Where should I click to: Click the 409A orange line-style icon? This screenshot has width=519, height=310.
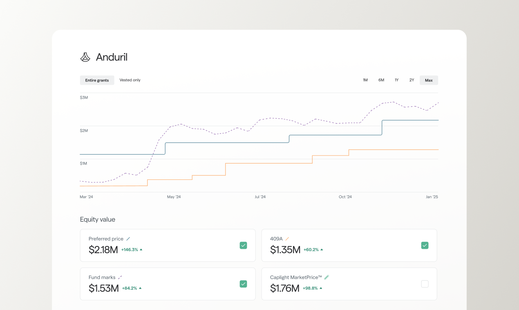click(287, 239)
